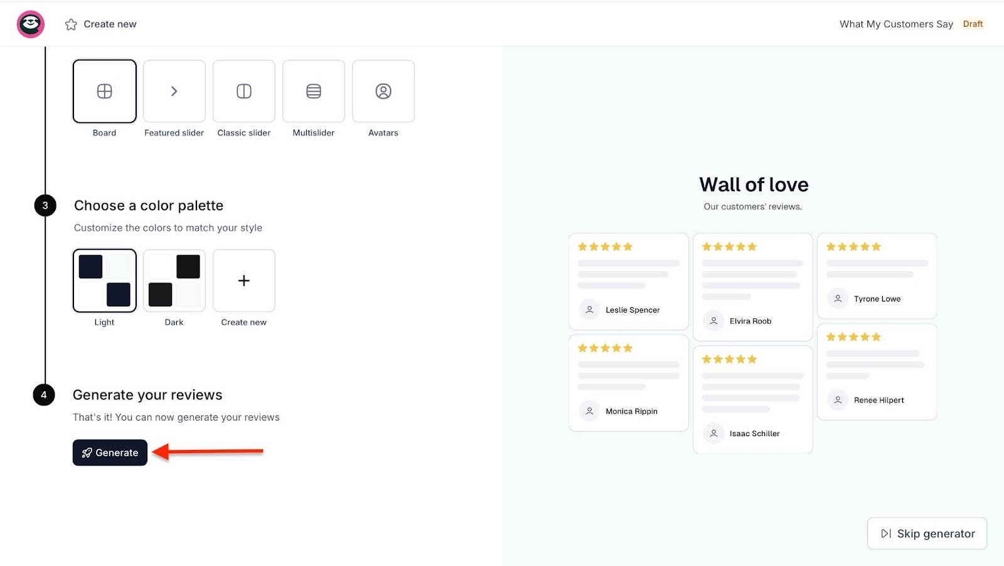Open Elvira Roob's review card
This screenshot has width=1004, height=566.
[753, 287]
